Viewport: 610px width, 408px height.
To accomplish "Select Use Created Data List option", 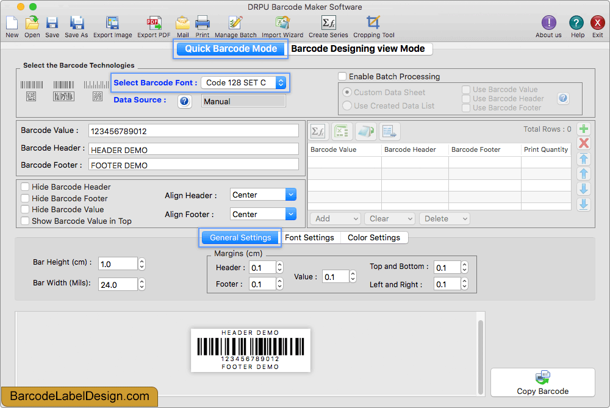I will [347, 106].
